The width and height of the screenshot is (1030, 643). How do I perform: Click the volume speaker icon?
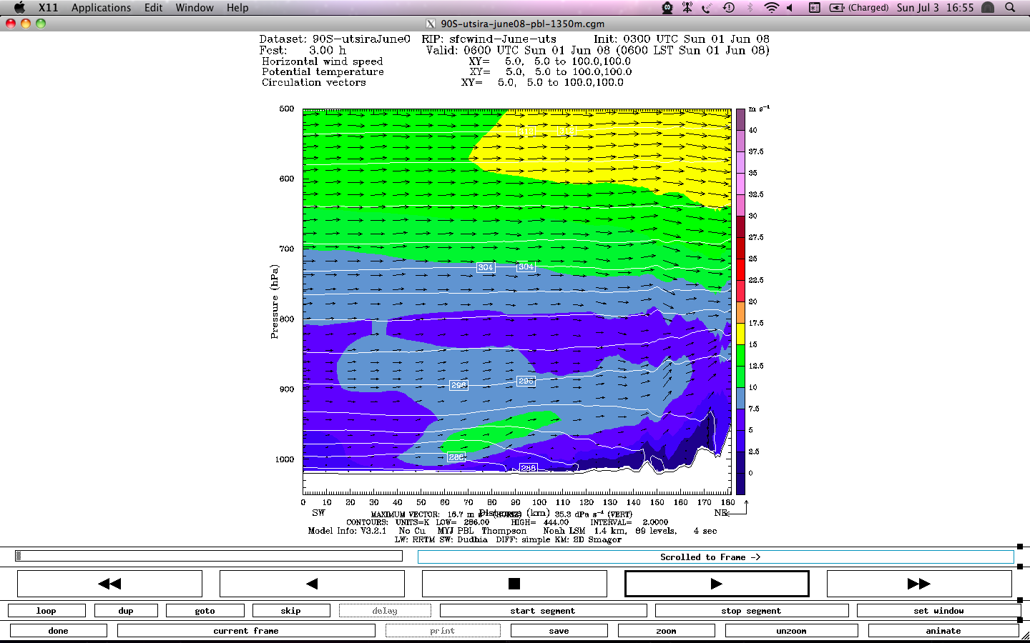coord(790,8)
